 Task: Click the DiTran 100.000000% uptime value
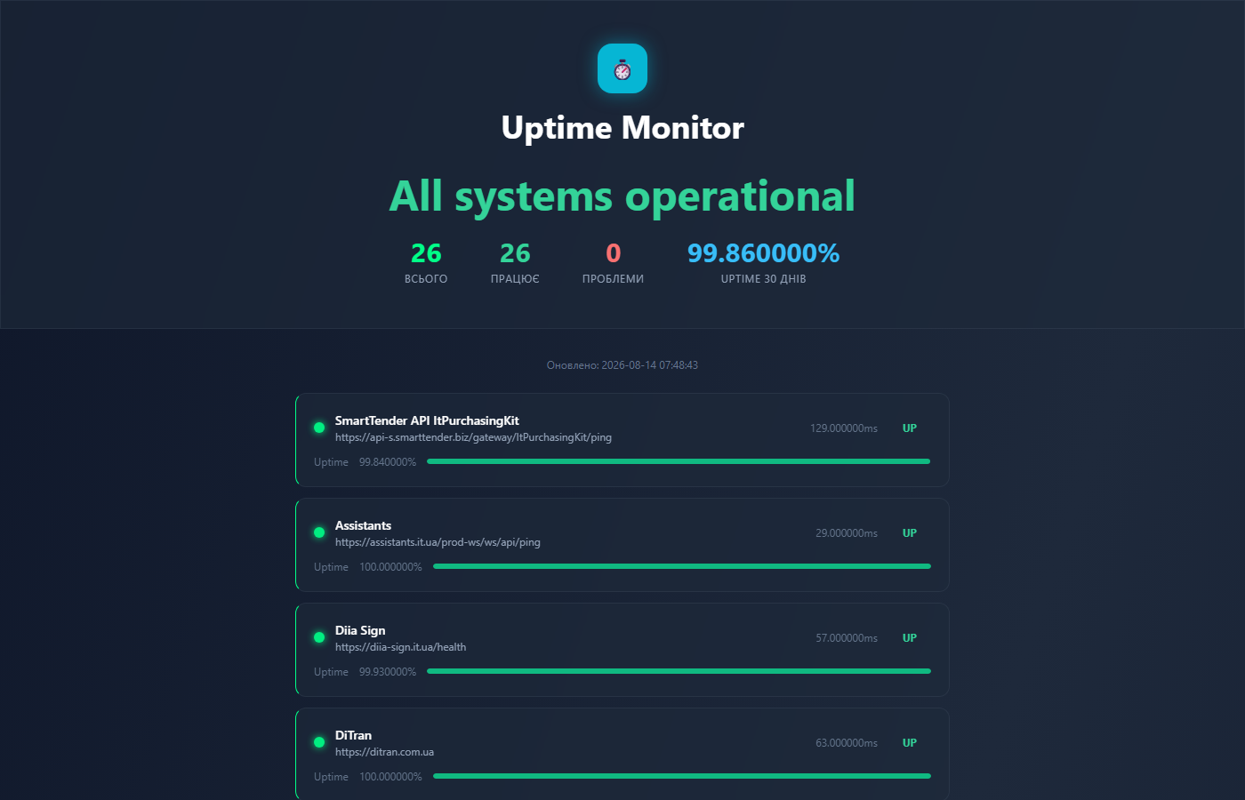[x=390, y=777]
